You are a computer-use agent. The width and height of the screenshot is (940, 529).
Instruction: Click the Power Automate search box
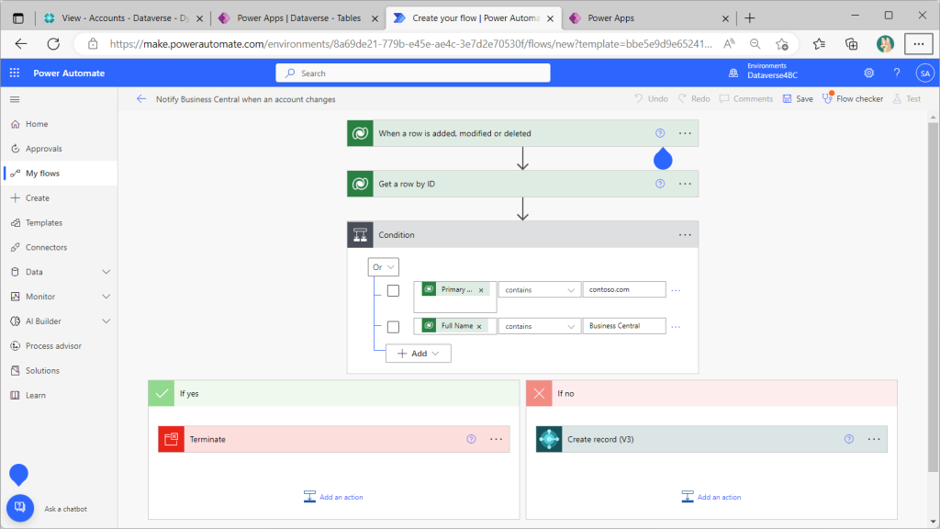[x=413, y=73]
